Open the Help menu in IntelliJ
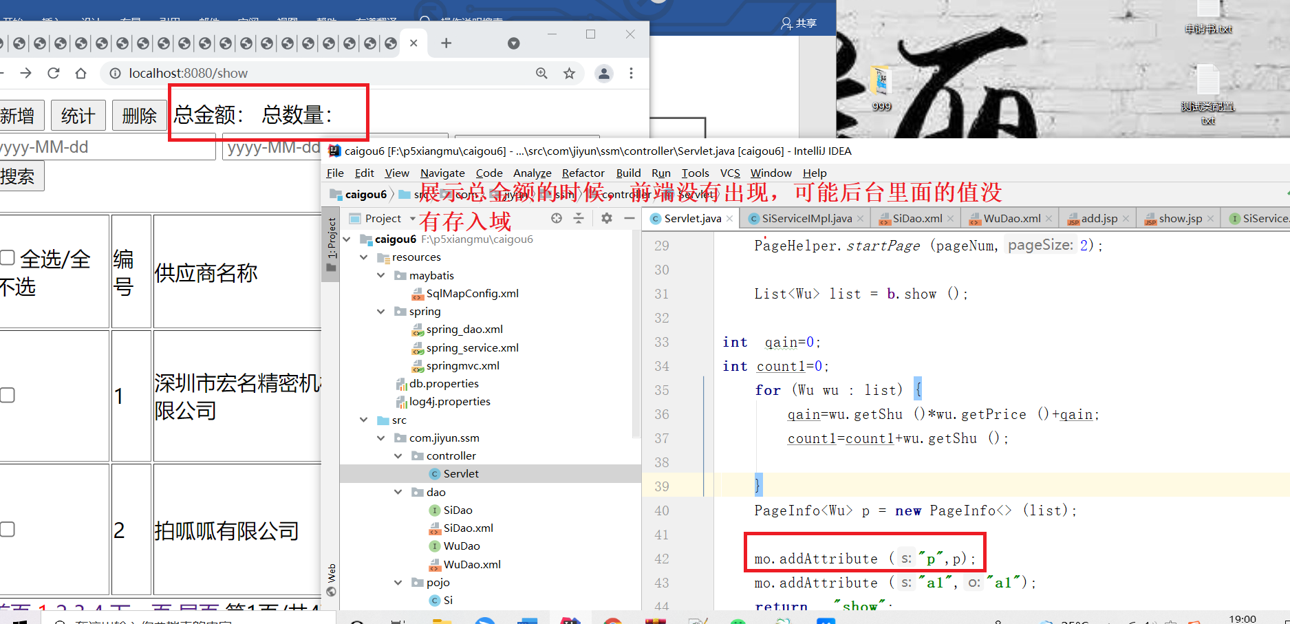1290x624 pixels. (x=815, y=173)
